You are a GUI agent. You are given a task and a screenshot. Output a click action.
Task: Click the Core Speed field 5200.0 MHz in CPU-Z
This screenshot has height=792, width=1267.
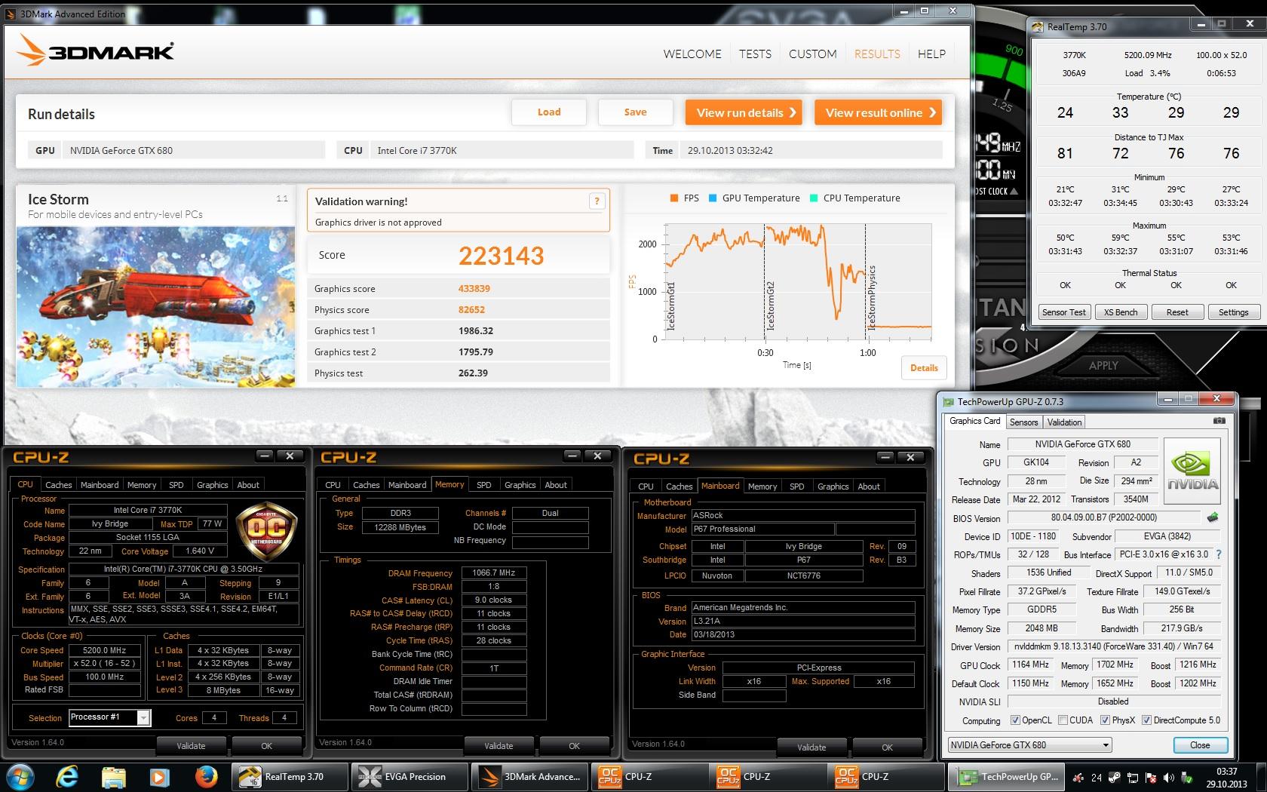[104, 650]
